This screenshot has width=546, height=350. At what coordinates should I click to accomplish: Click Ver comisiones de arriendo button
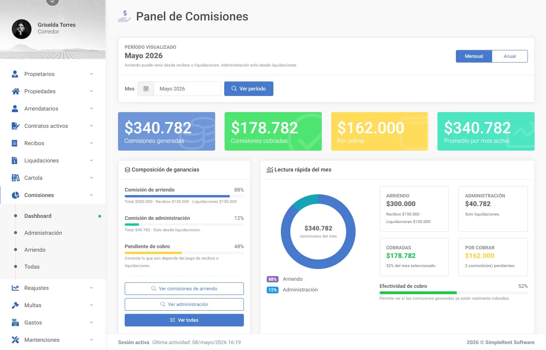184,289
